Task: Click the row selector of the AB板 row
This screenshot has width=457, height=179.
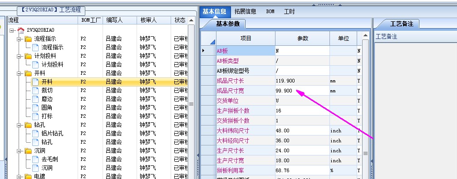Action: 208,51
